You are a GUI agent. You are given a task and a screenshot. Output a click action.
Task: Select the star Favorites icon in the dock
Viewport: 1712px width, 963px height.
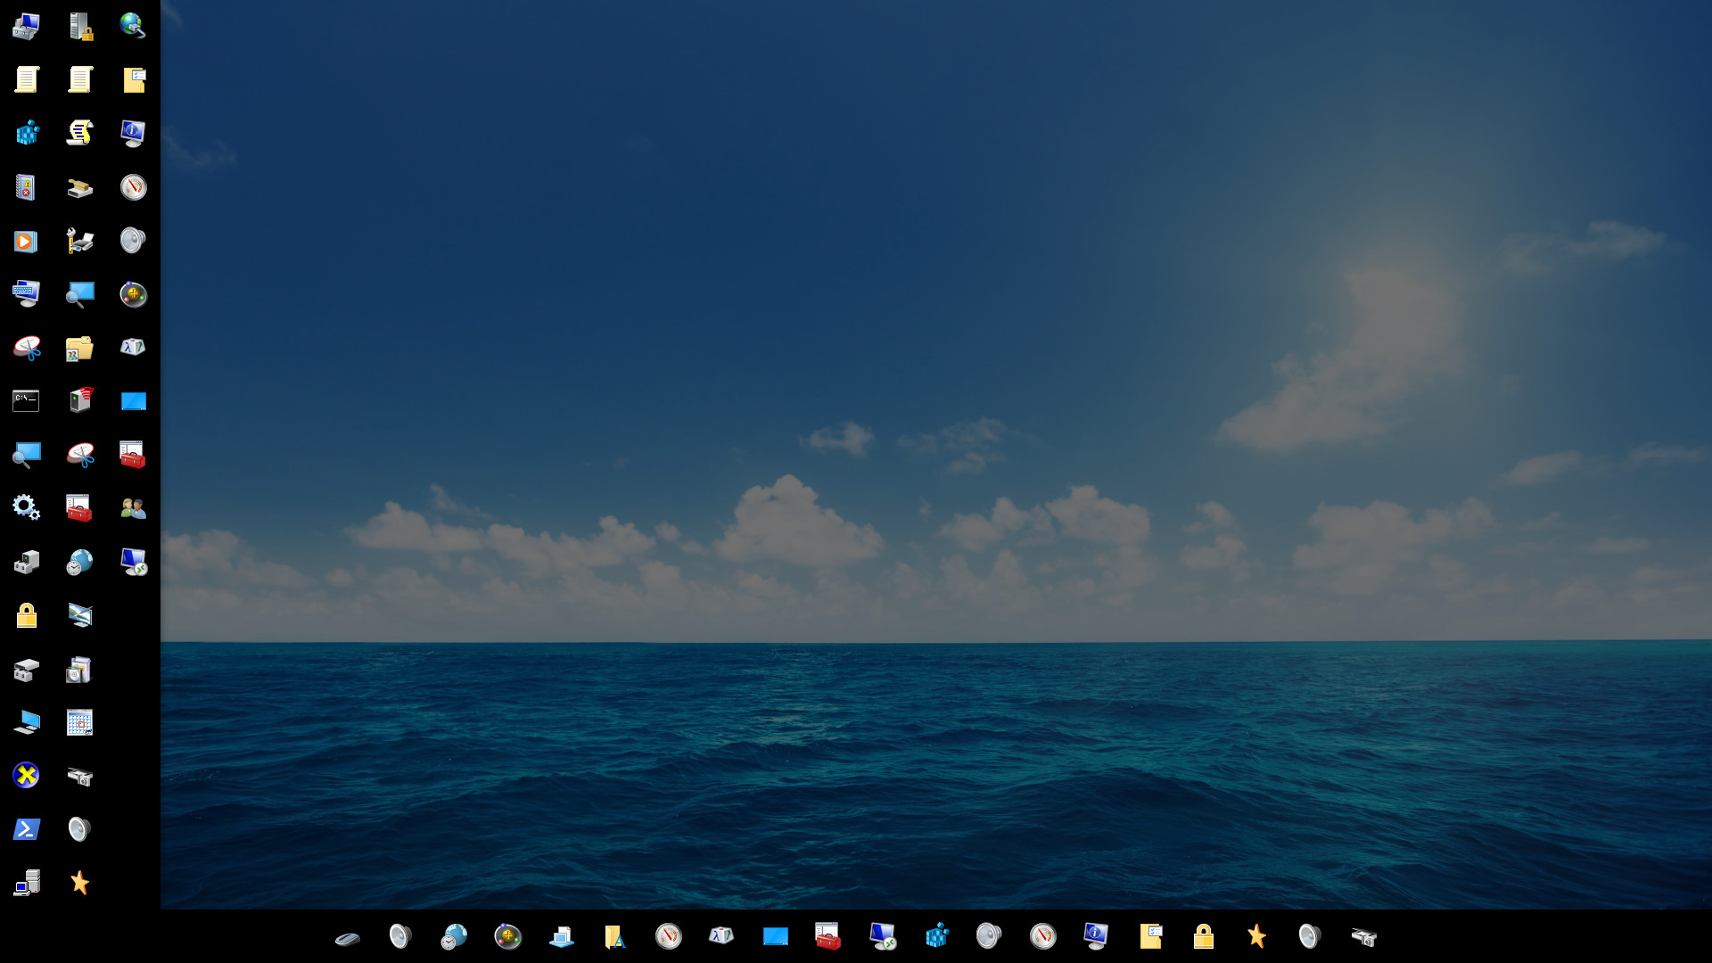coord(1257,936)
